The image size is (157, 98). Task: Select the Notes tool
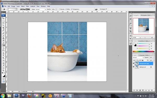coord(3,63)
